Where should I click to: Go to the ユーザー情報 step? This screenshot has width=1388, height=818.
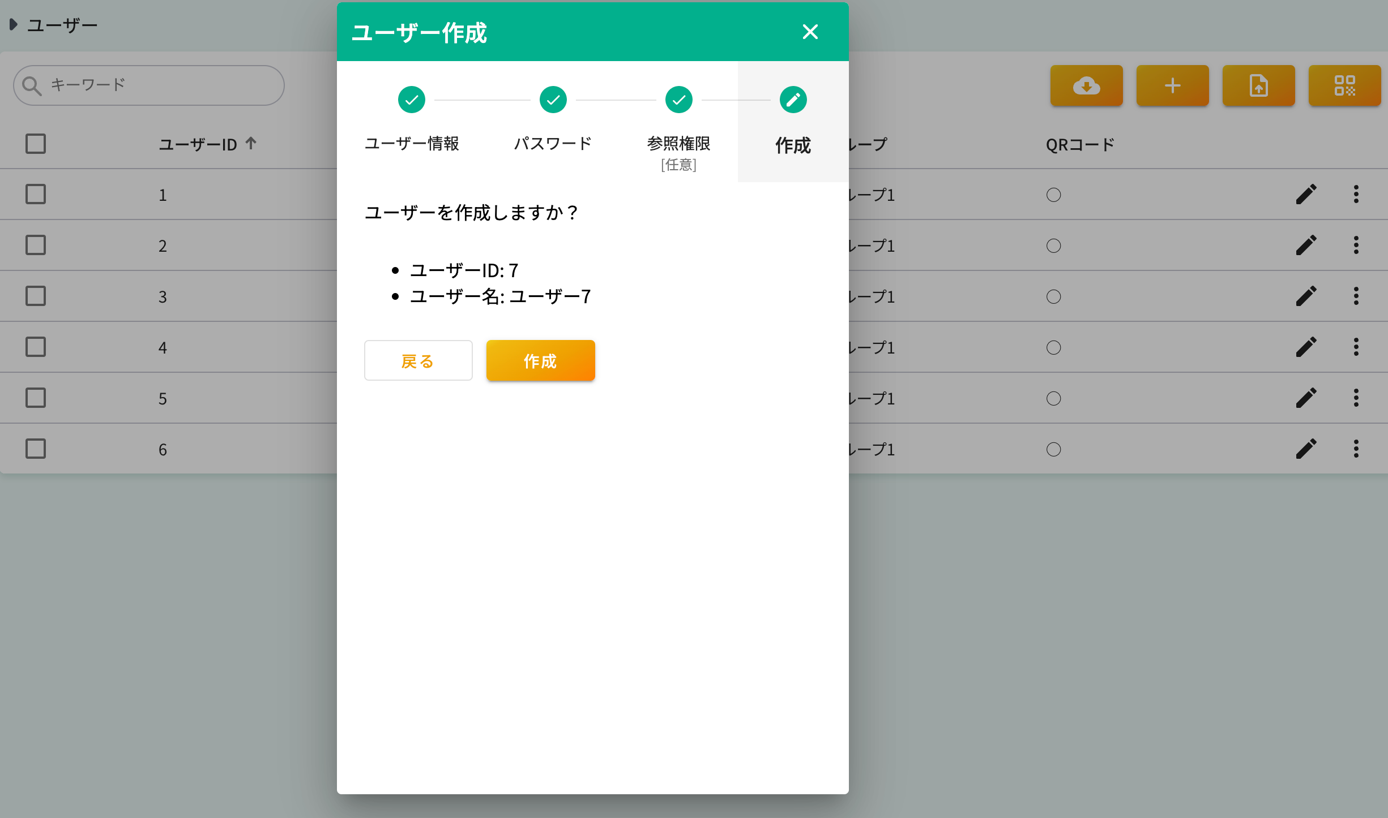(x=412, y=100)
